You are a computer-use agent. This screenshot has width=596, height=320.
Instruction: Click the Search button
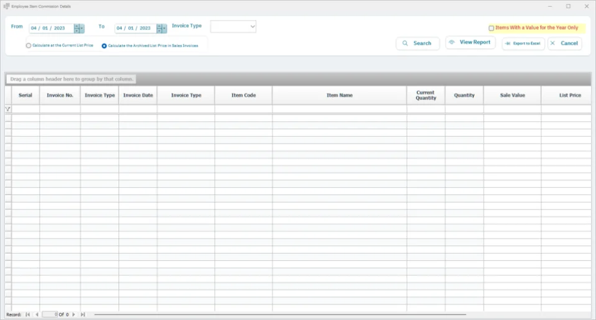pos(417,43)
